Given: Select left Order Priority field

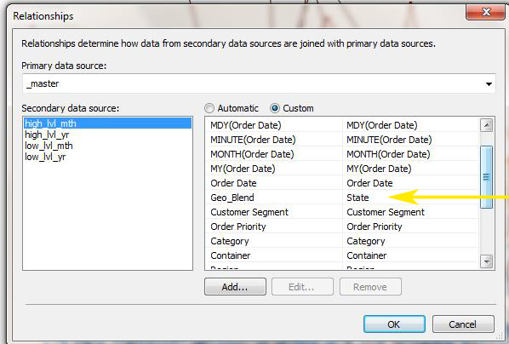Looking at the screenshot, I should [238, 226].
